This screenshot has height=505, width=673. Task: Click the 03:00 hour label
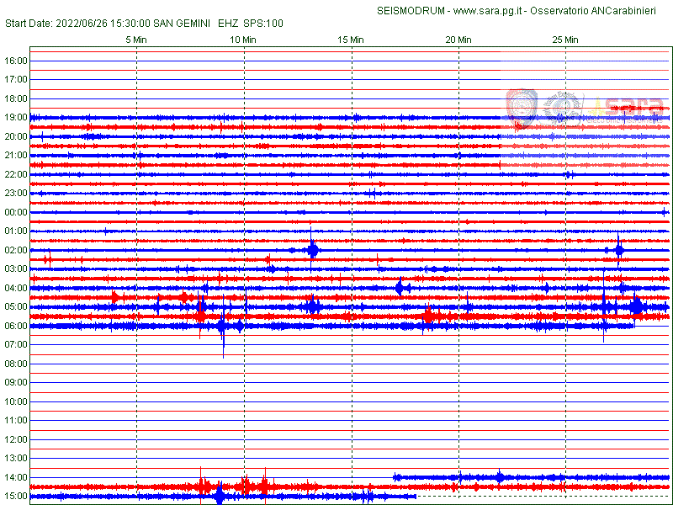pos(16,269)
